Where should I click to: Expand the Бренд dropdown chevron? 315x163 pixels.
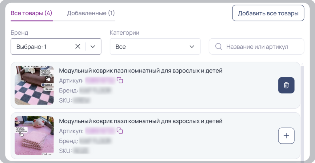pyautogui.click(x=93, y=47)
